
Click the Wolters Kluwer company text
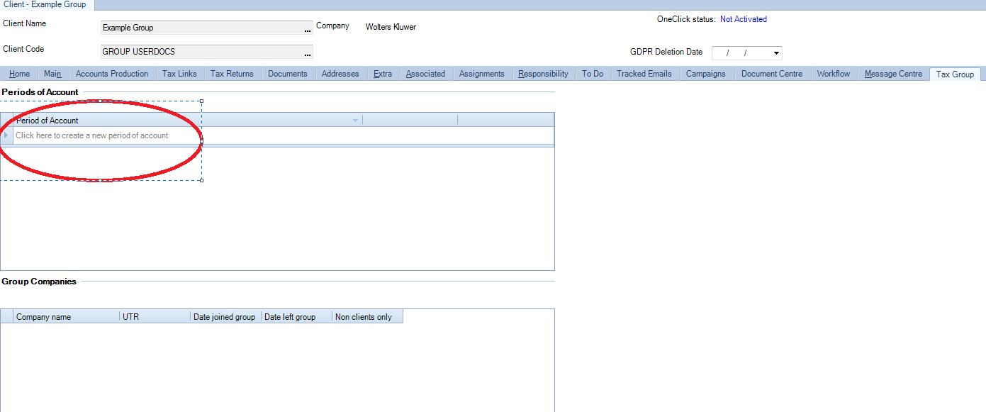391,27
